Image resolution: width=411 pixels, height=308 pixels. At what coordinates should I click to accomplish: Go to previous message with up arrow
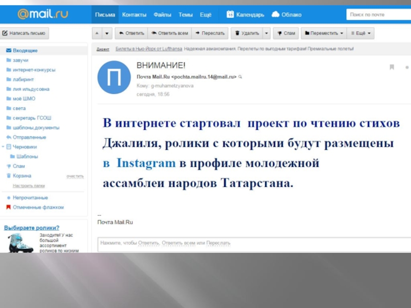point(97,33)
